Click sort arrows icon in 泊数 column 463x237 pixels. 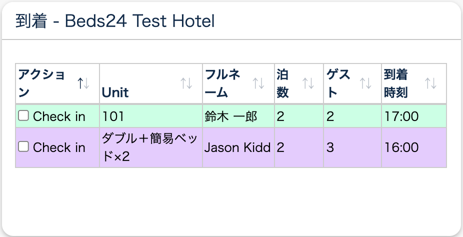point(308,83)
